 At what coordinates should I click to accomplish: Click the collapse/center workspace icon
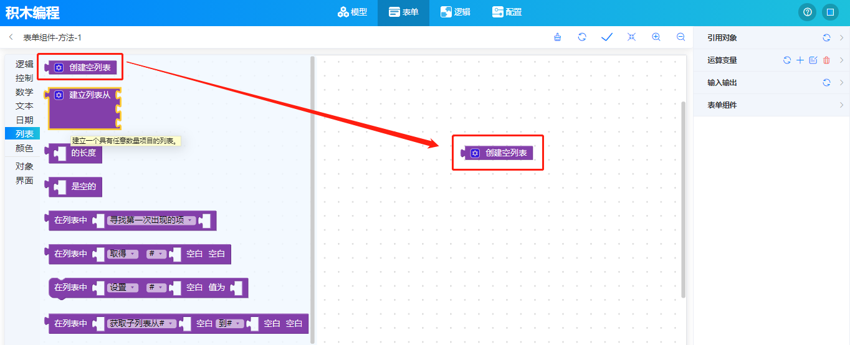tap(631, 37)
